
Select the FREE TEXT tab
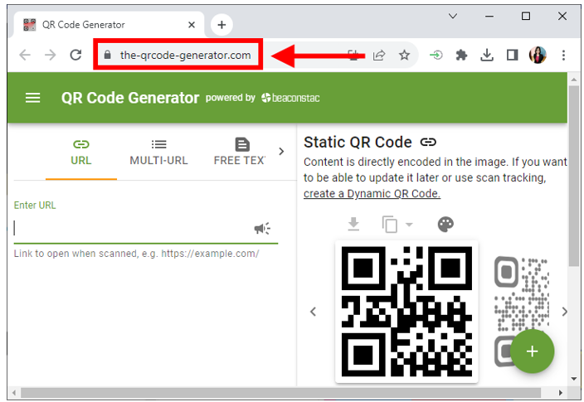240,153
